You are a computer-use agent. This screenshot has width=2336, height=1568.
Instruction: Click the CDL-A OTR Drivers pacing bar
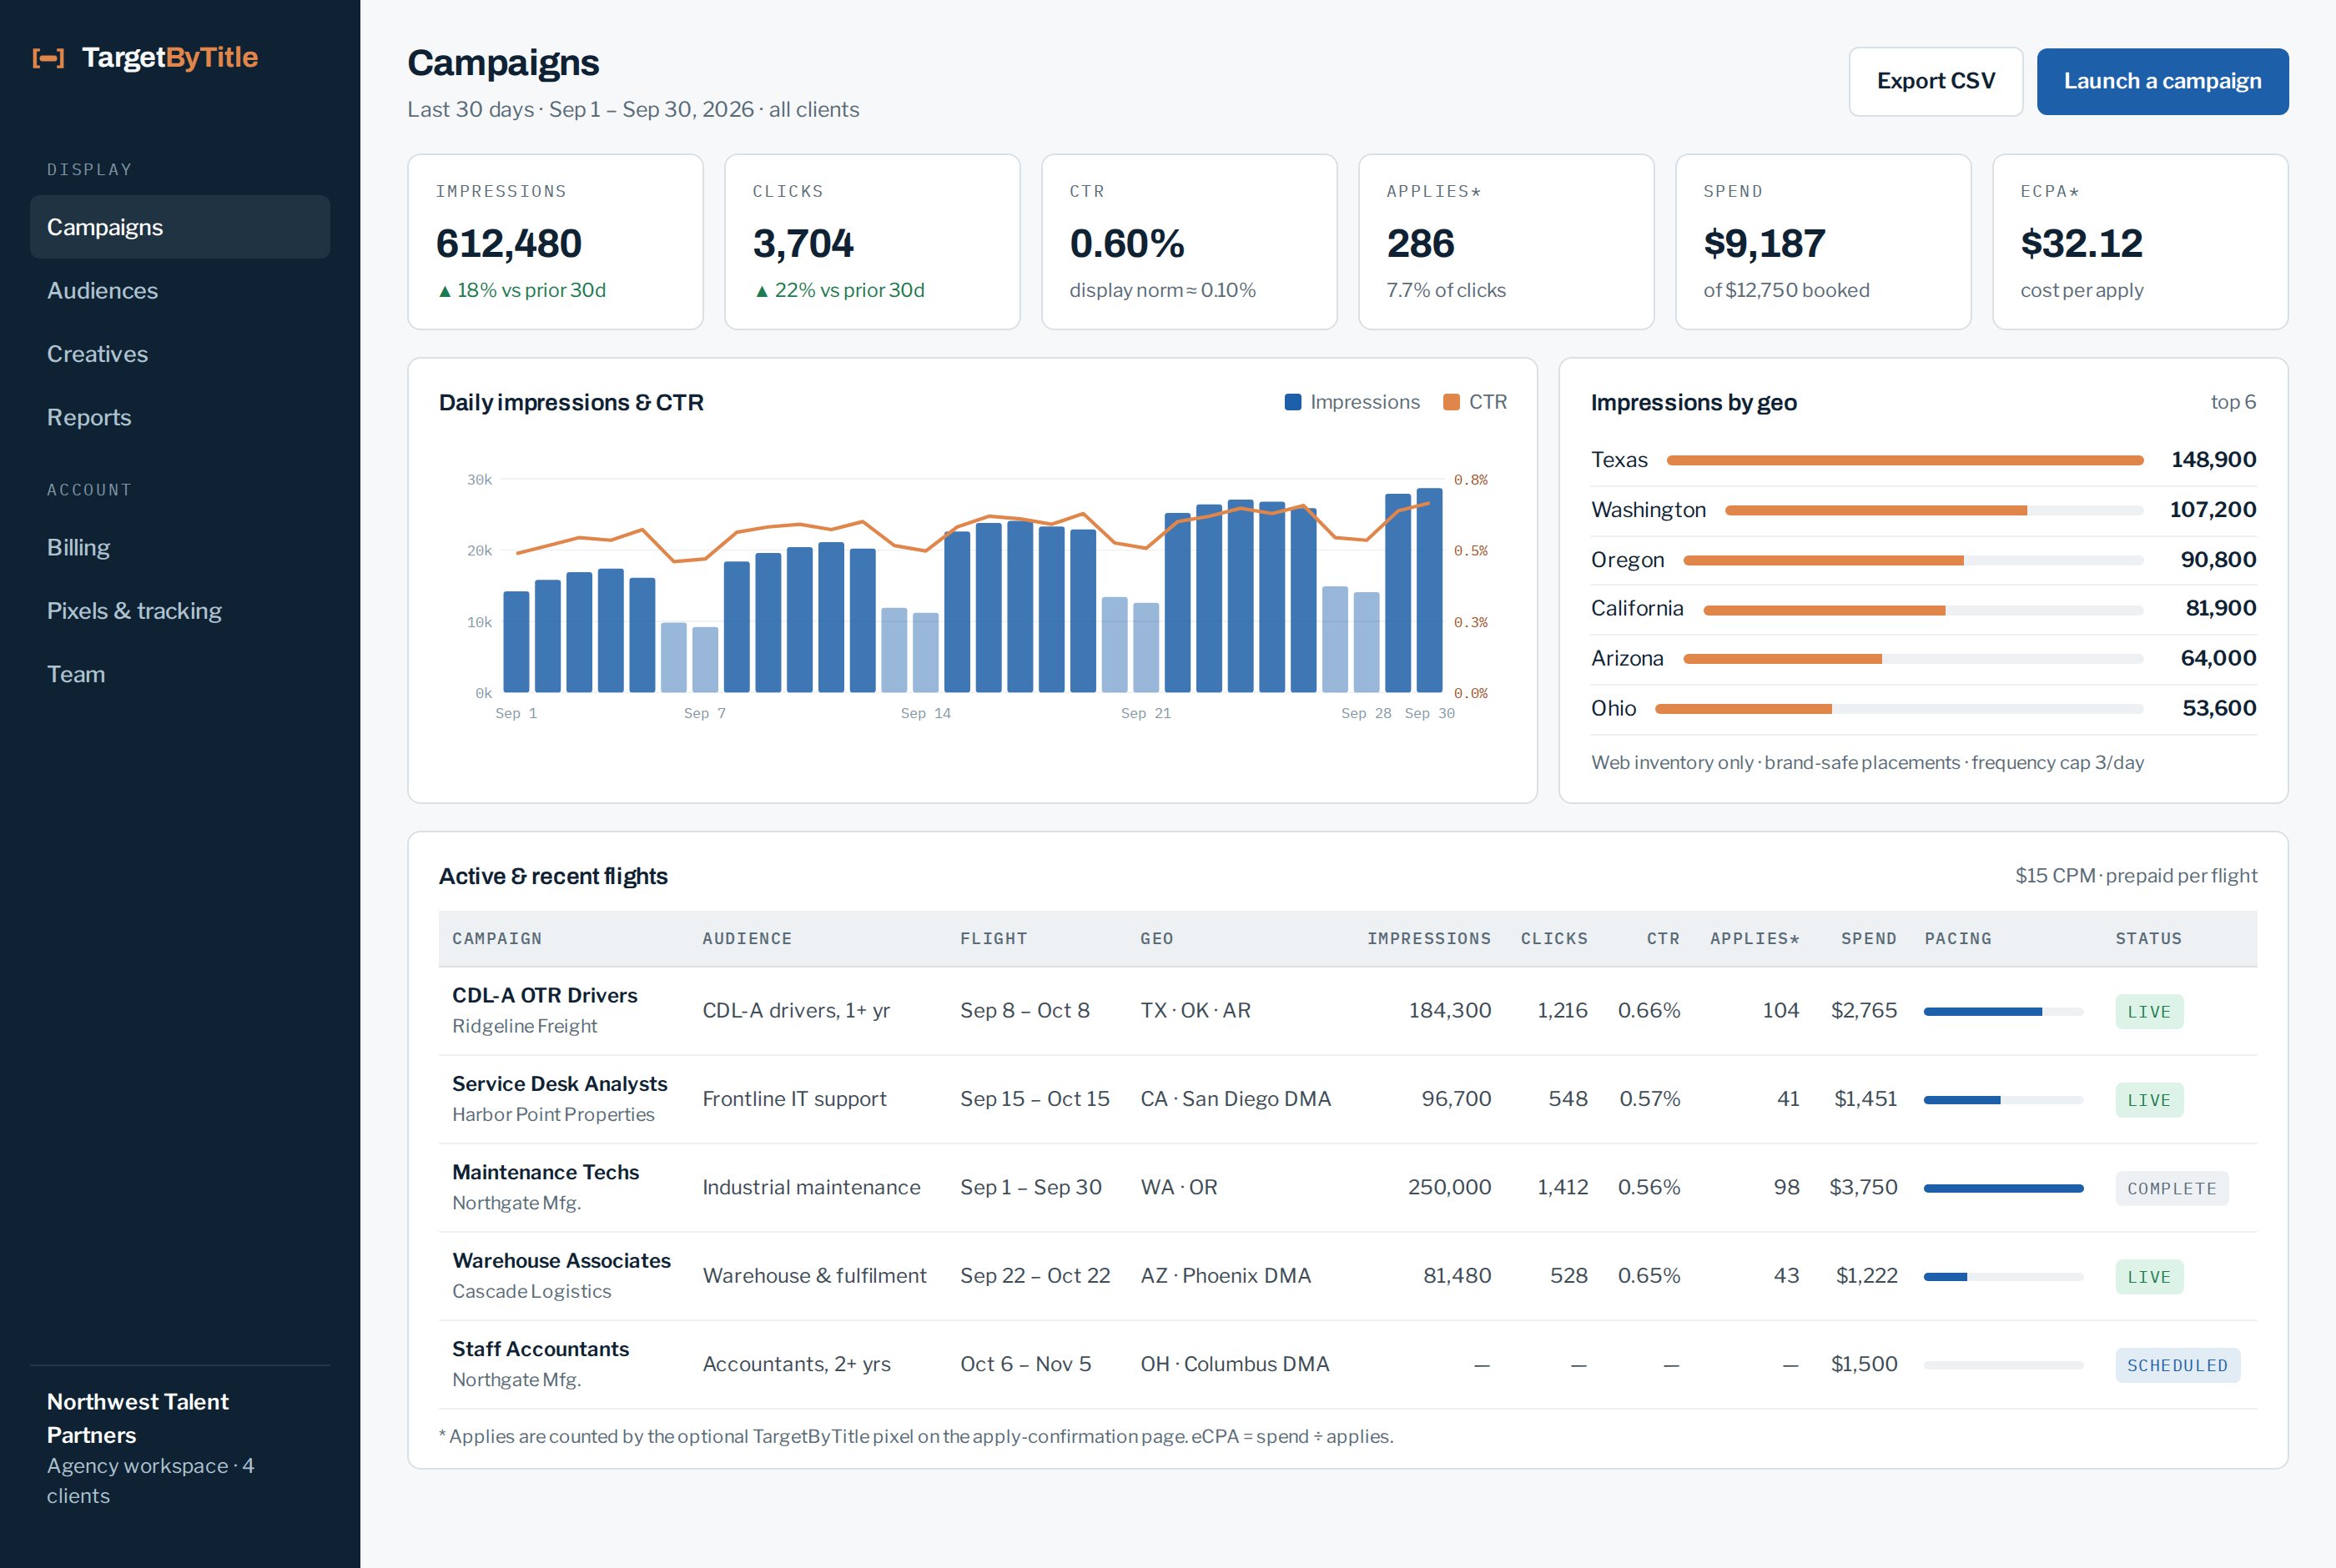click(2003, 1012)
